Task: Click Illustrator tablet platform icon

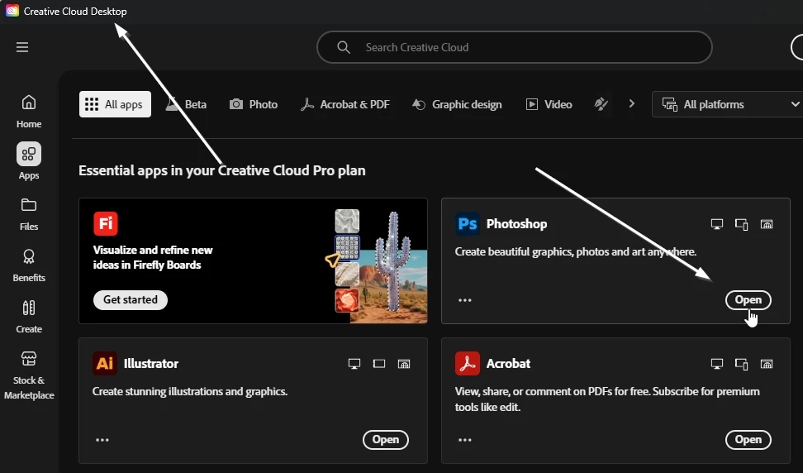Action: 379,364
